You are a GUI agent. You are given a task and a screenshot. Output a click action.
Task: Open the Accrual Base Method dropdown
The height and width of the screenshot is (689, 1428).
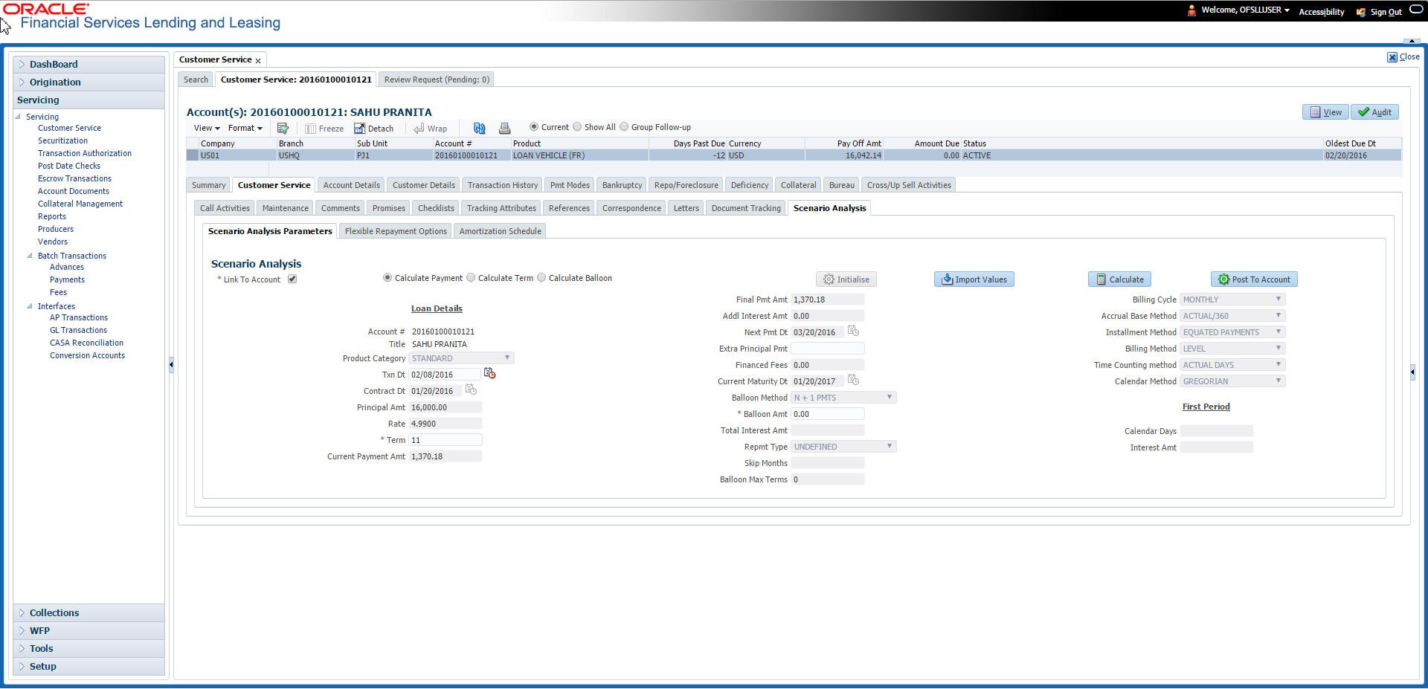1232,316
